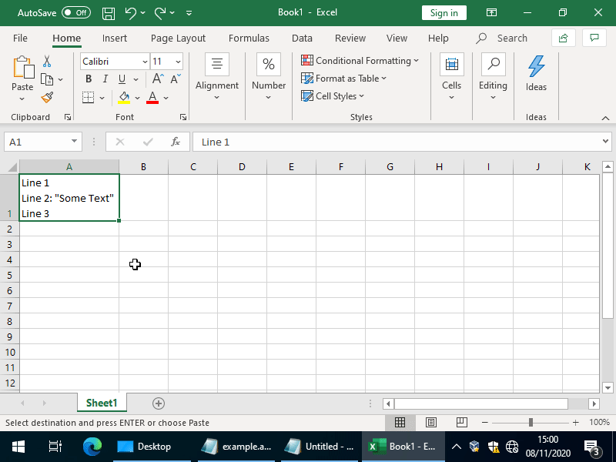Open Customize Quick Access Toolbar menu
Screen dimensions: 616x462
click(189, 13)
